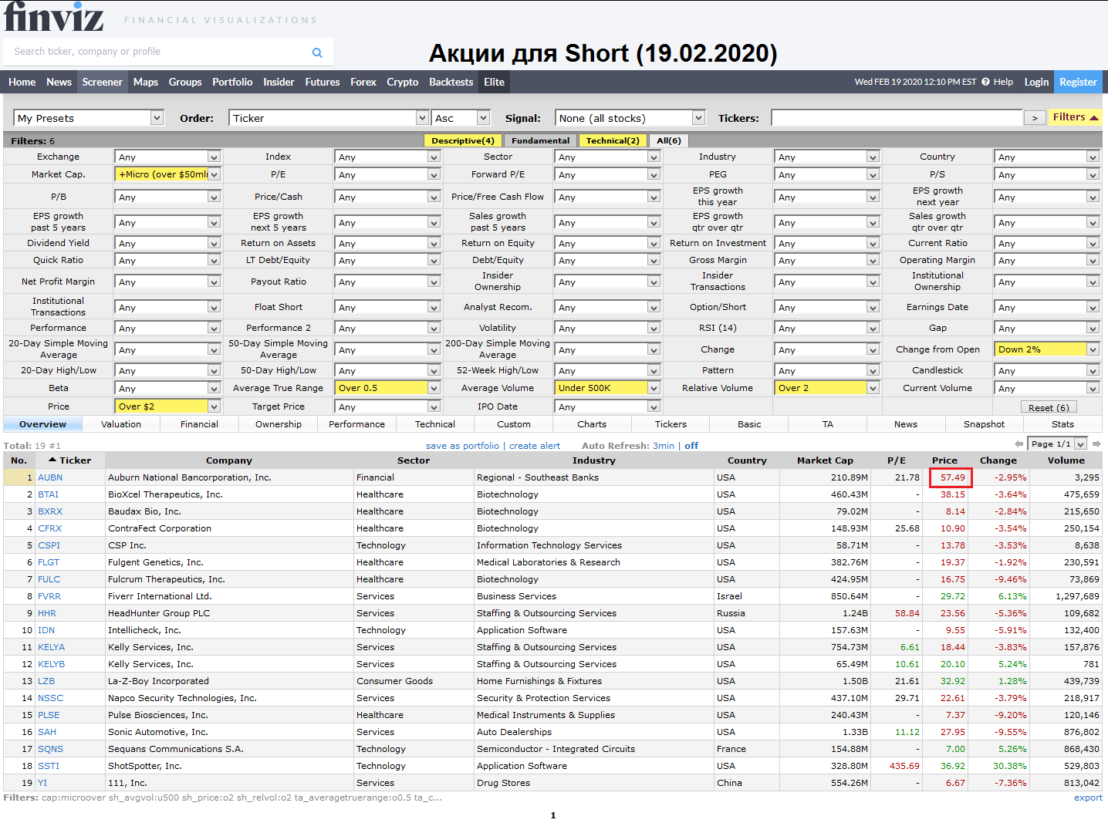Select the Valuation view tab
Viewport: 1108px width, 833px height.
121,424
